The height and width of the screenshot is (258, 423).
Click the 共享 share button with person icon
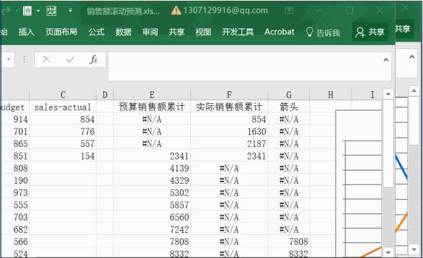tap(370, 32)
